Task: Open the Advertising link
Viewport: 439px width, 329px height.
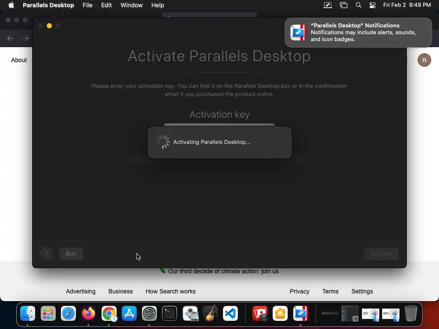Action: (x=81, y=291)
